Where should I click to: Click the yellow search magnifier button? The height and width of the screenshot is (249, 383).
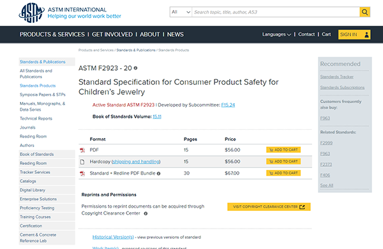pyautogui.click(x=364, y=12)
